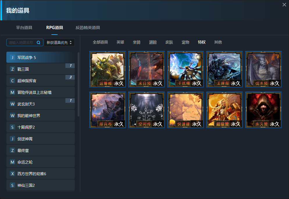The image size is (289, 199).
Task: Click the badge 1 on 戰三国
Action: (x=70, y=66)
